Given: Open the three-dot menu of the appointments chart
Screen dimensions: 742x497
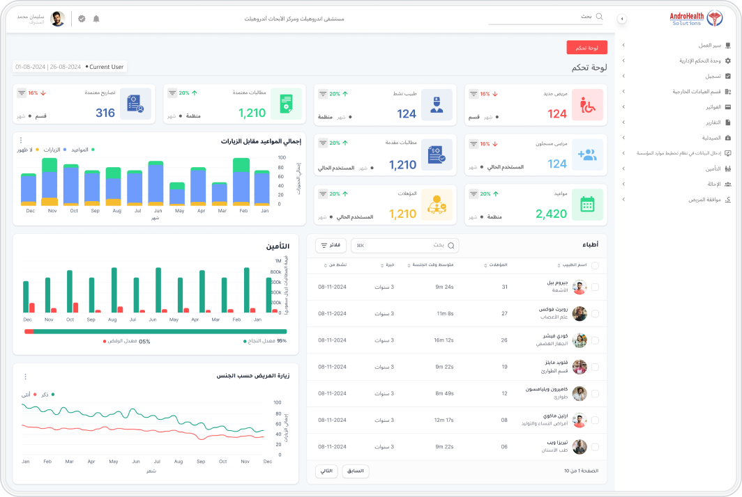Looking at the screenshot, I should pos(21,141).
